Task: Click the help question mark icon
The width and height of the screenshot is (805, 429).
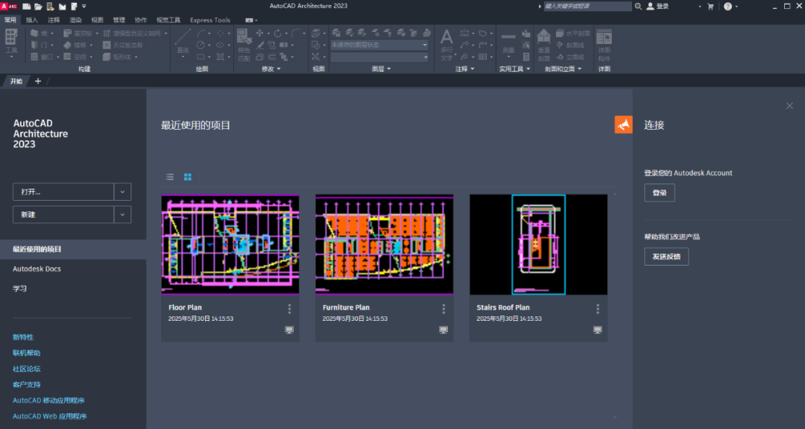Action: [727, 6]
